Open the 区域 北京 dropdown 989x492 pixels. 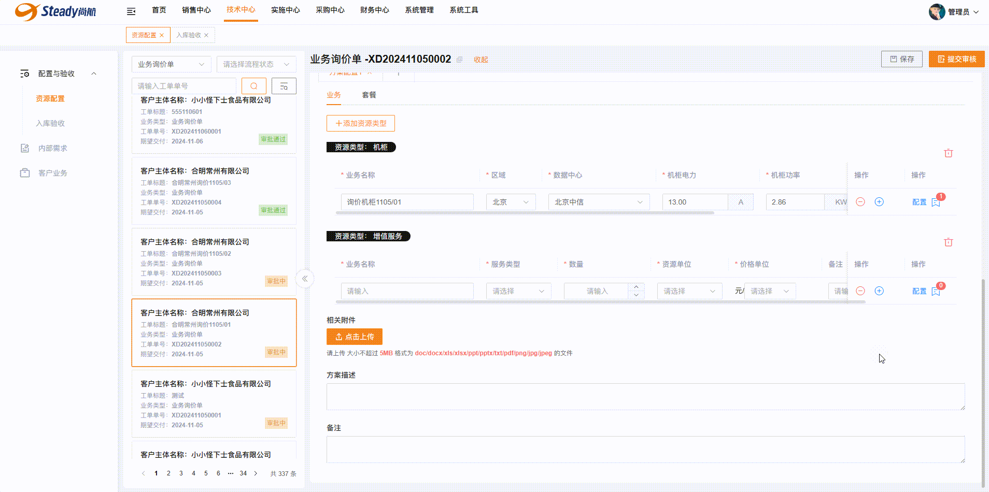tap(511, 202)
